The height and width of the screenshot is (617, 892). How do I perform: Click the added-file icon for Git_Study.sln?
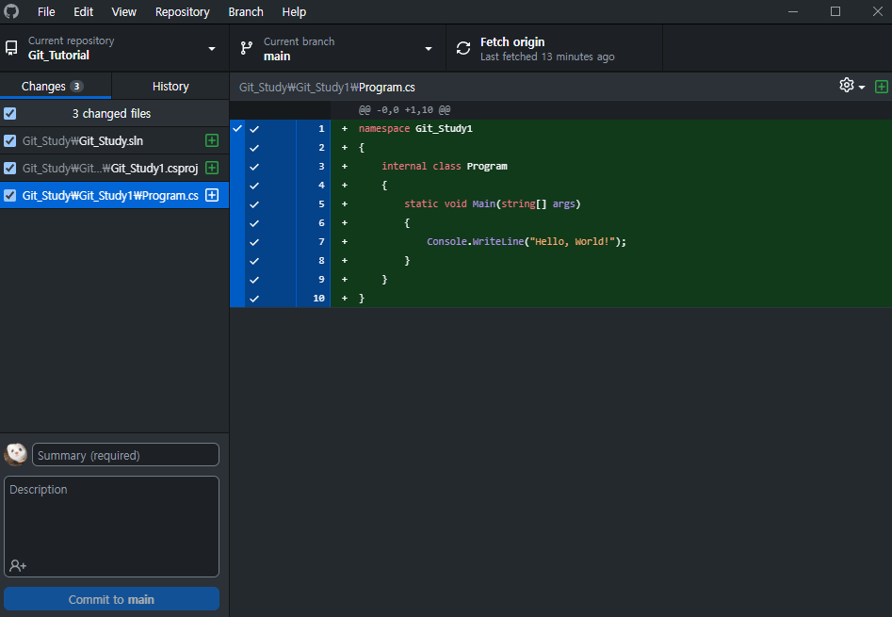point(212,140)
